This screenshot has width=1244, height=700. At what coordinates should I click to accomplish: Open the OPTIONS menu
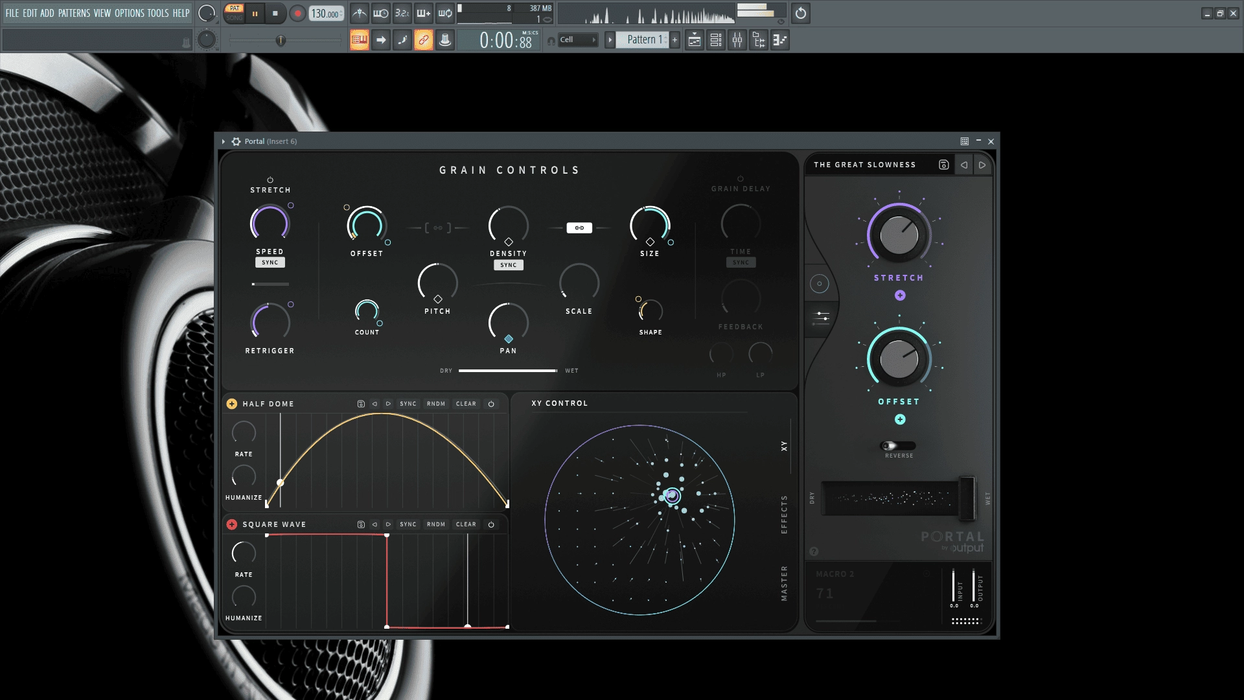pos(130,13)
